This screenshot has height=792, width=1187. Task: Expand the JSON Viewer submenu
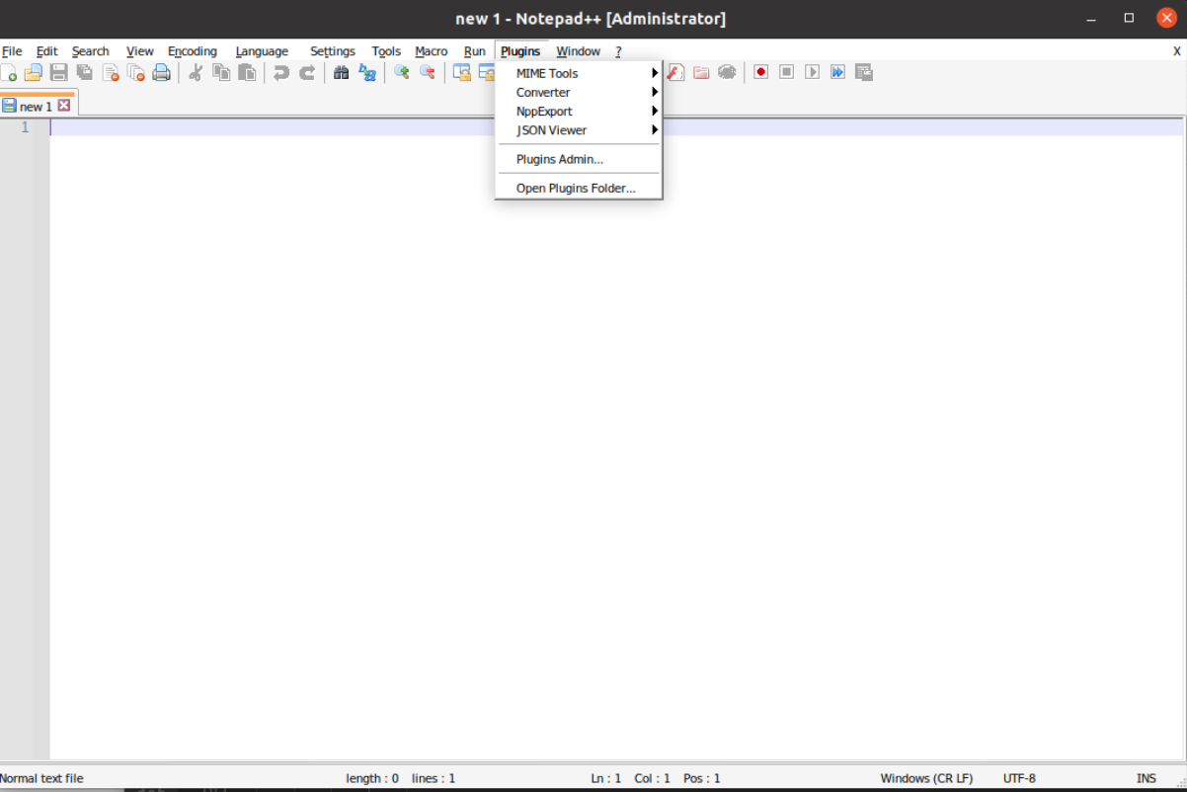551,129
